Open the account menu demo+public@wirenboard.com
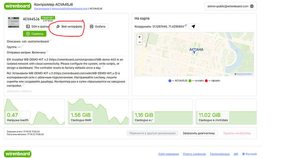Screen dimensions: 281x158 pyautogui.click(x=231, y=6)
